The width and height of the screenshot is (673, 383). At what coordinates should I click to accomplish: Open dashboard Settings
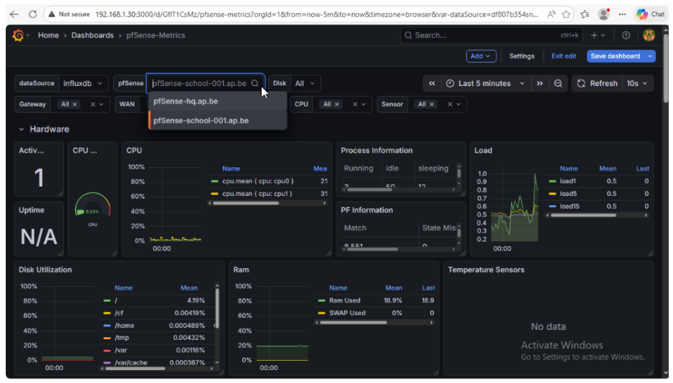[x=522, y=56]
